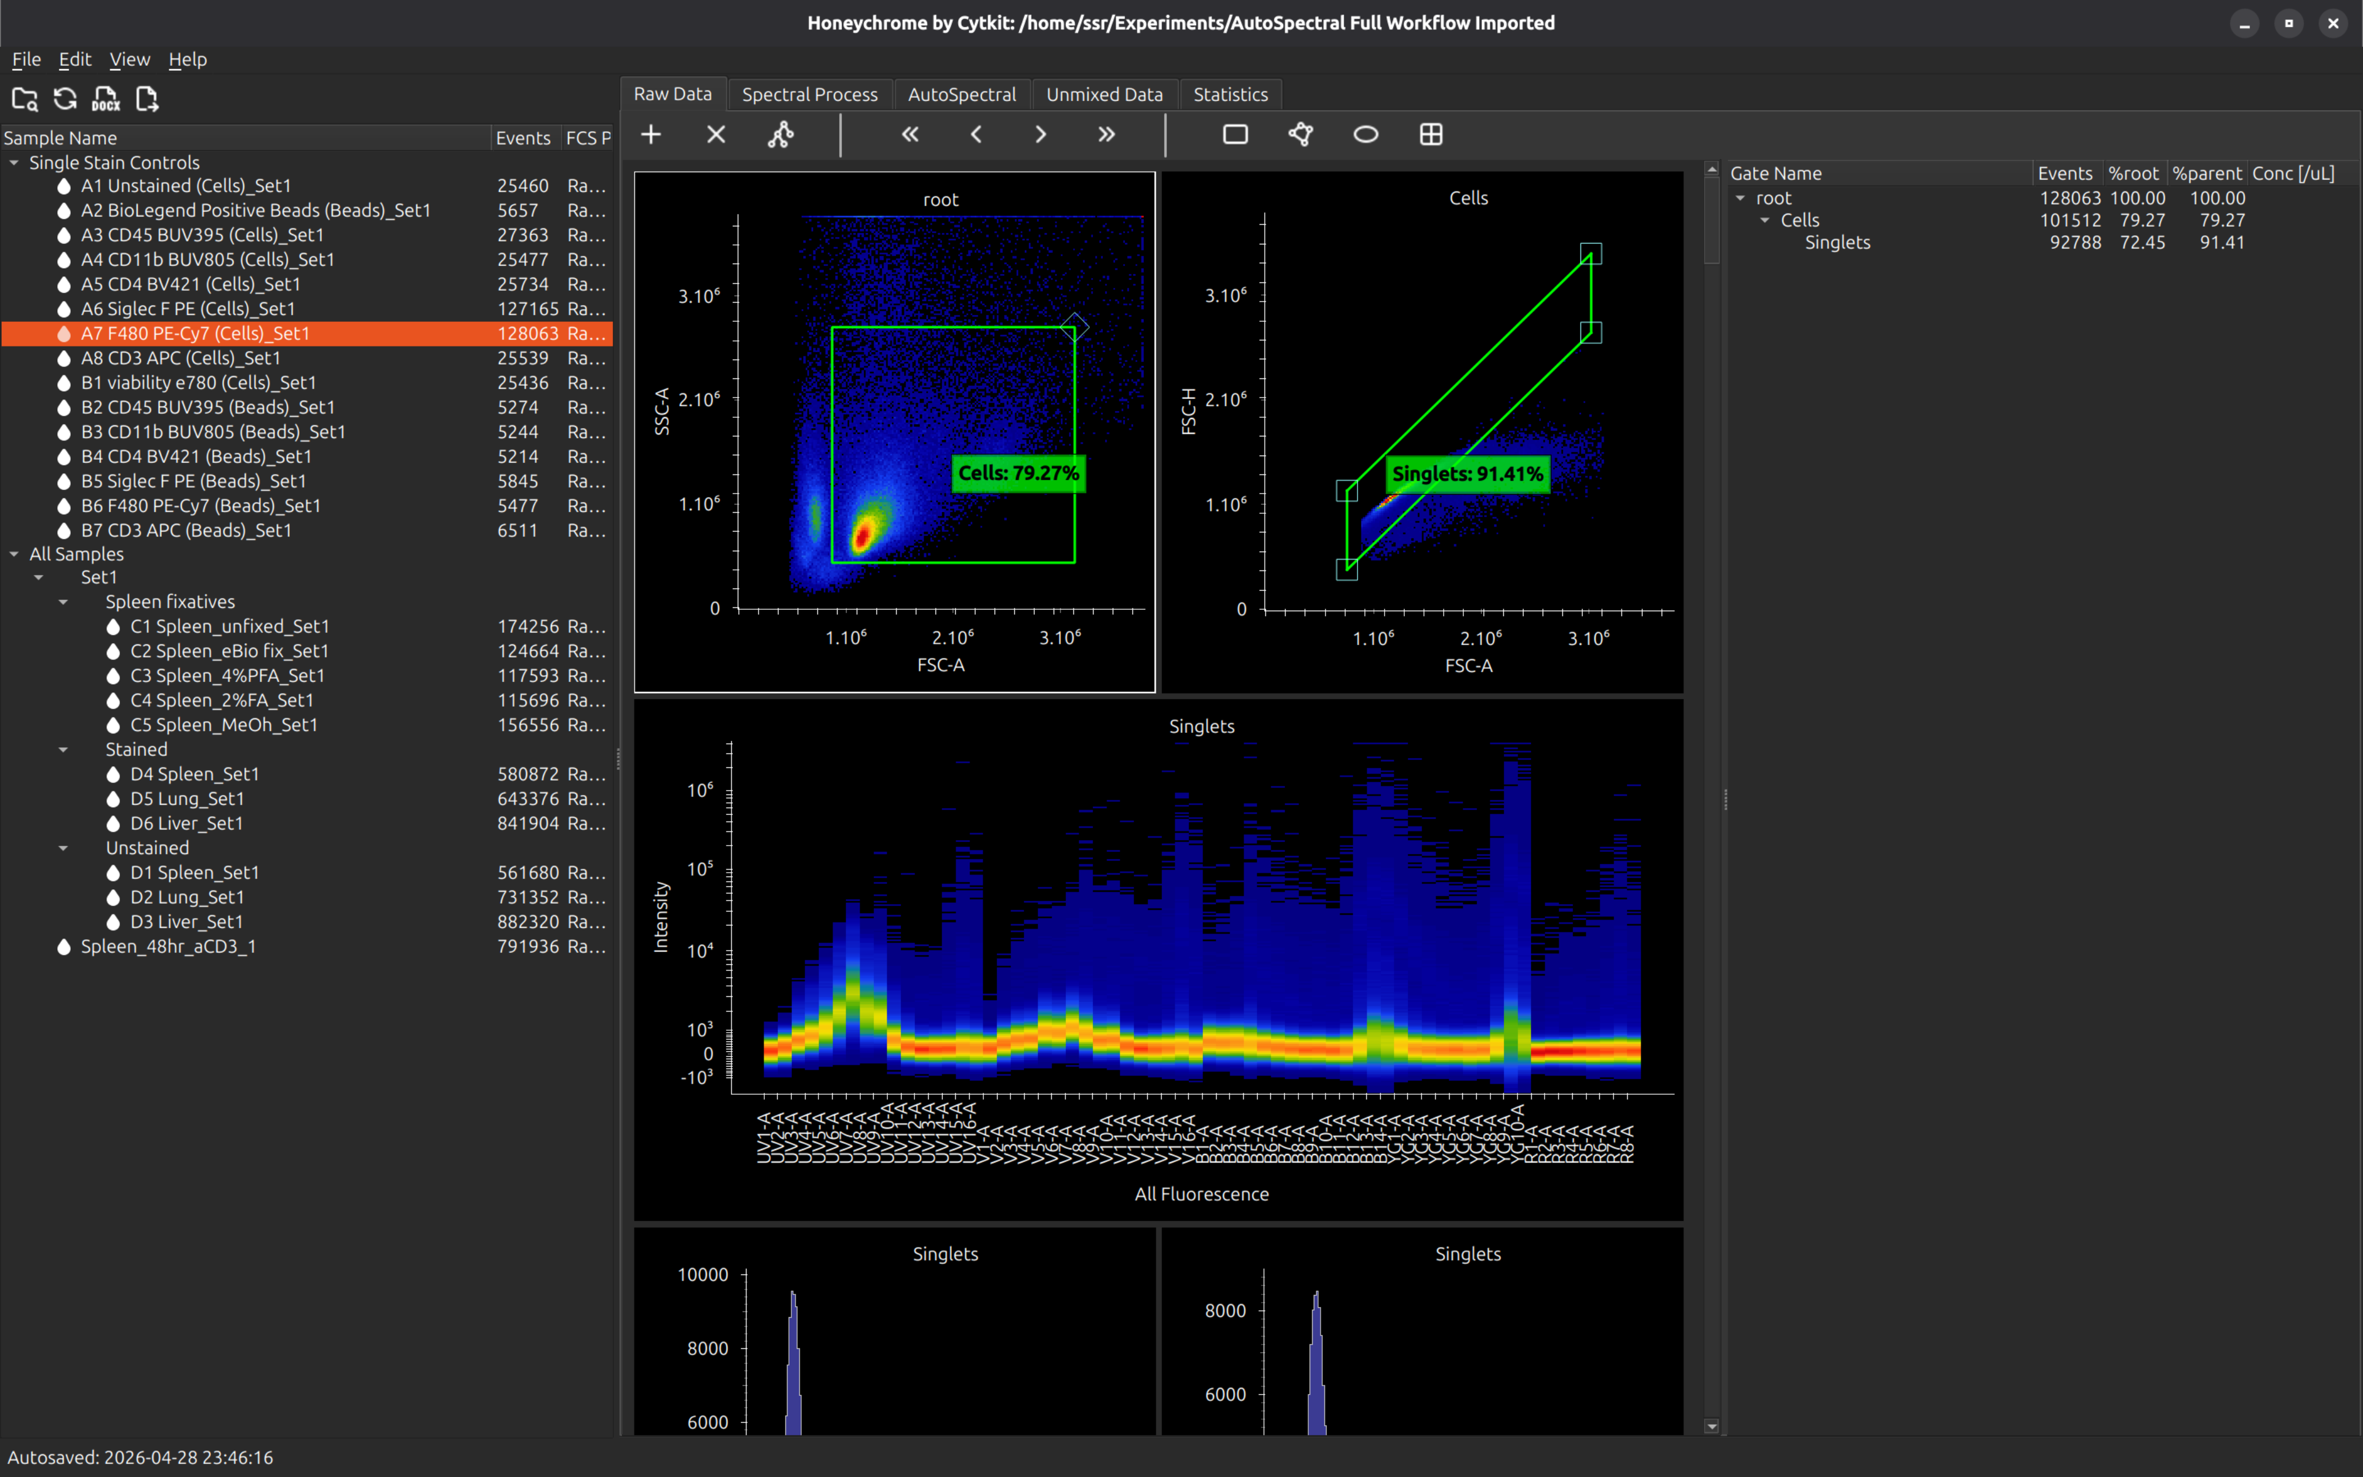Click the Gate Name column header
The image size is (2363, 1477).
pos(1880,173)
